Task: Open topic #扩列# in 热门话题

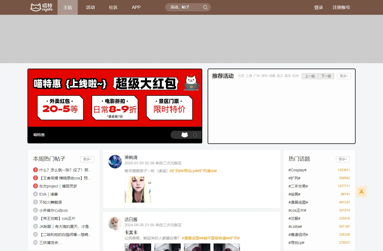Action: pos(294,178)
